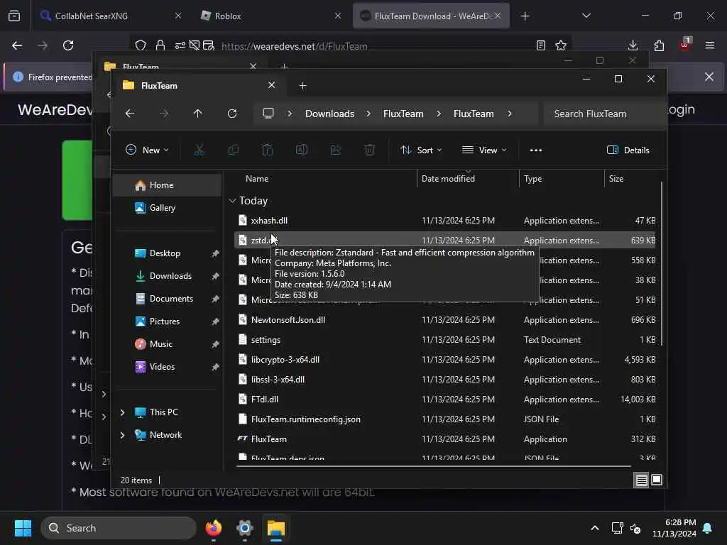Select FluxTeam Download browser tab
This screenshot has height=545, width=727.
pos(431,16)
